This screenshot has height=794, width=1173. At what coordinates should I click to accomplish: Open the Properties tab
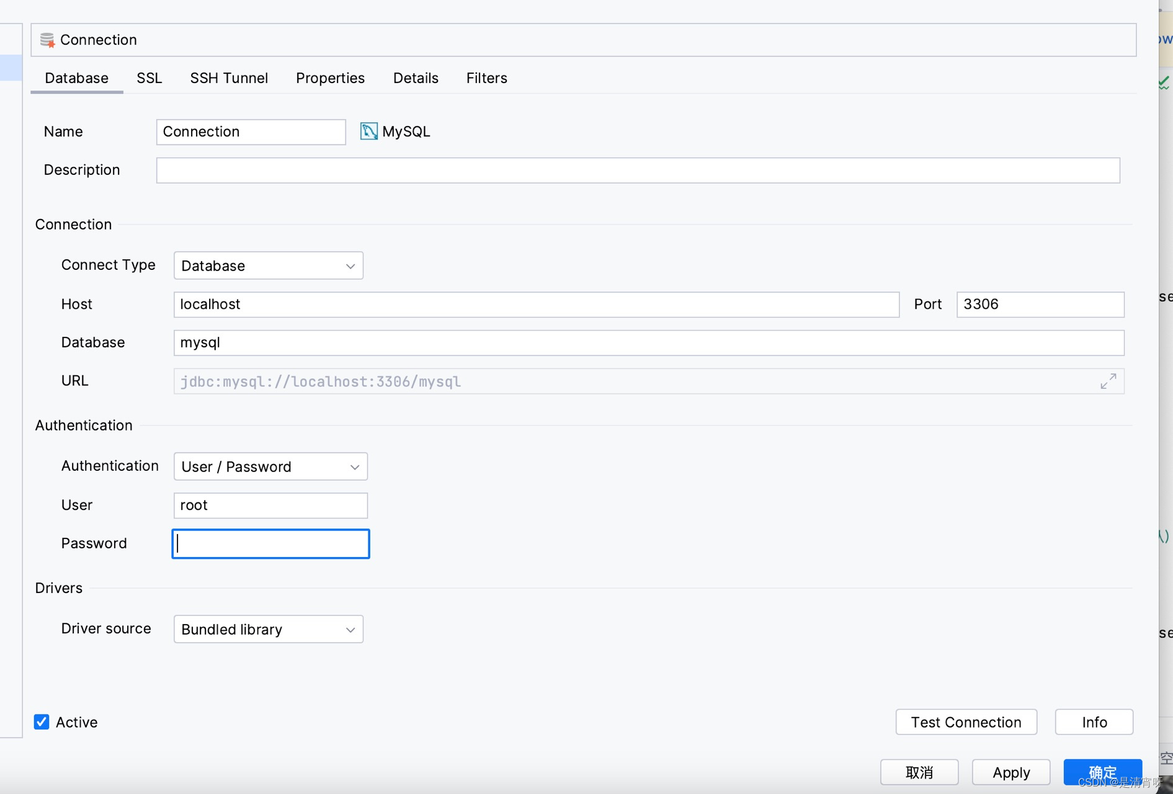[x=330, y=78]
